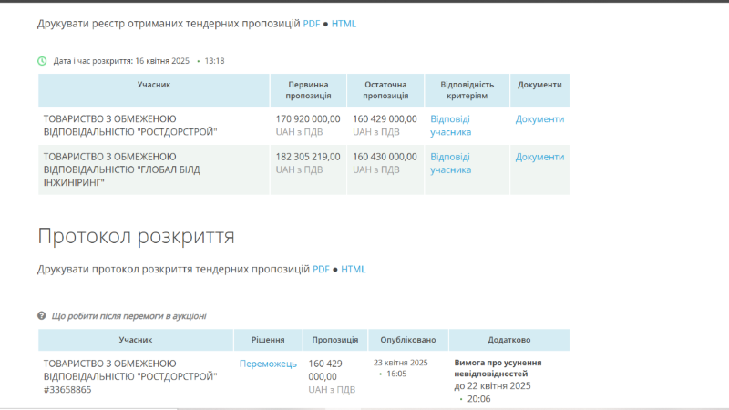Open PDF of the received tender proposals register

coord(312,23)
